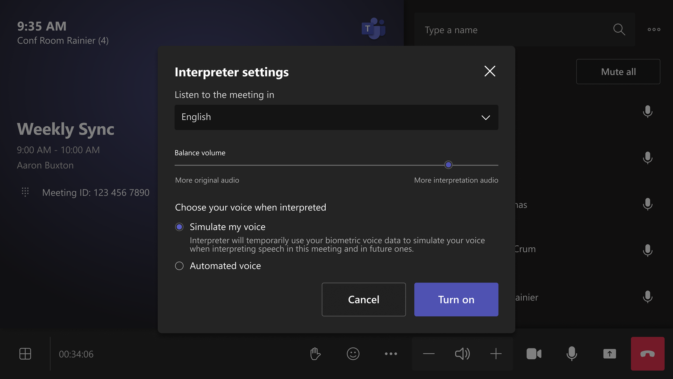Mute the room microphone

pos(571,354)
